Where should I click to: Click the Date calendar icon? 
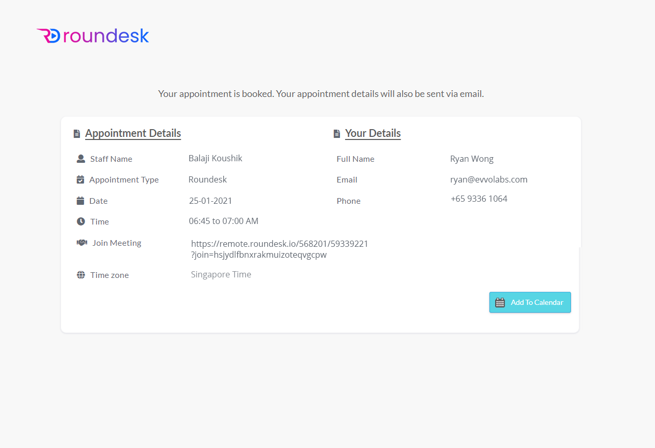coord(80,201)
